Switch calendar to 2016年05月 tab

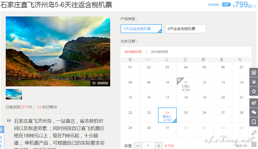click(x=133, y=52)
